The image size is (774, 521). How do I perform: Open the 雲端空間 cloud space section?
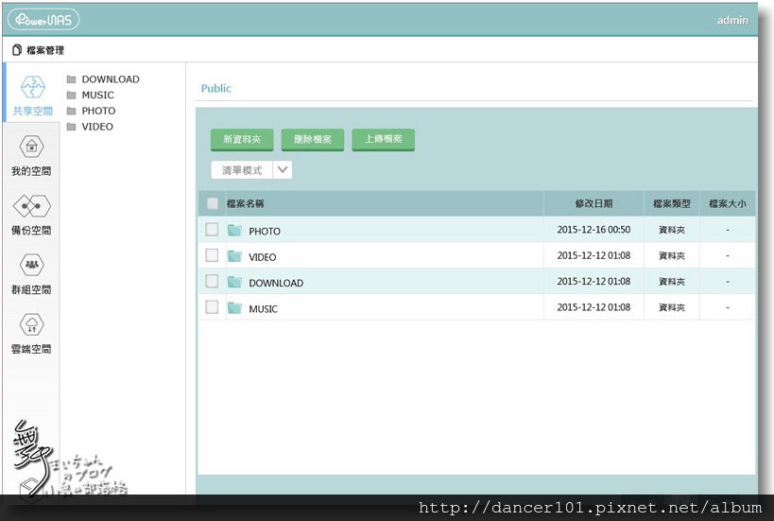pos(31,334)
